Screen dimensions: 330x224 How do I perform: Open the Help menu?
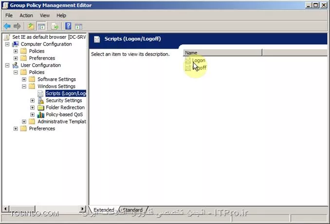pyautogui.click(x=61, y=16)
